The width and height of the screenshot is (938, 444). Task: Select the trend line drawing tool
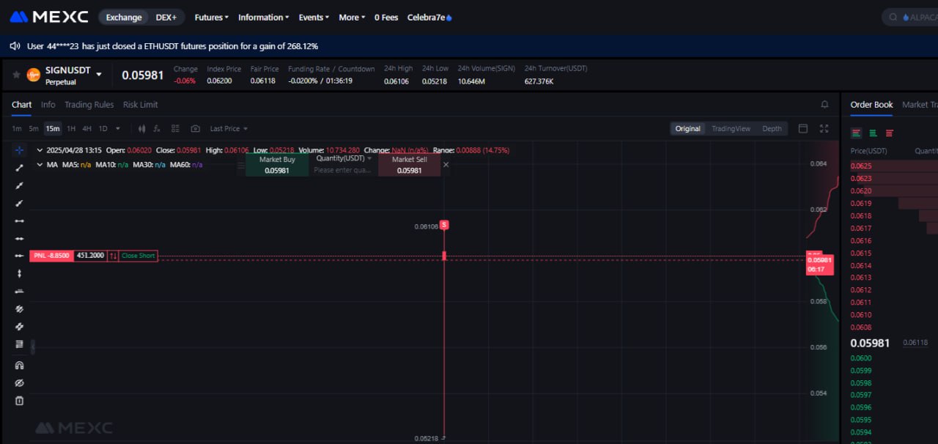[x=20, y=168]
